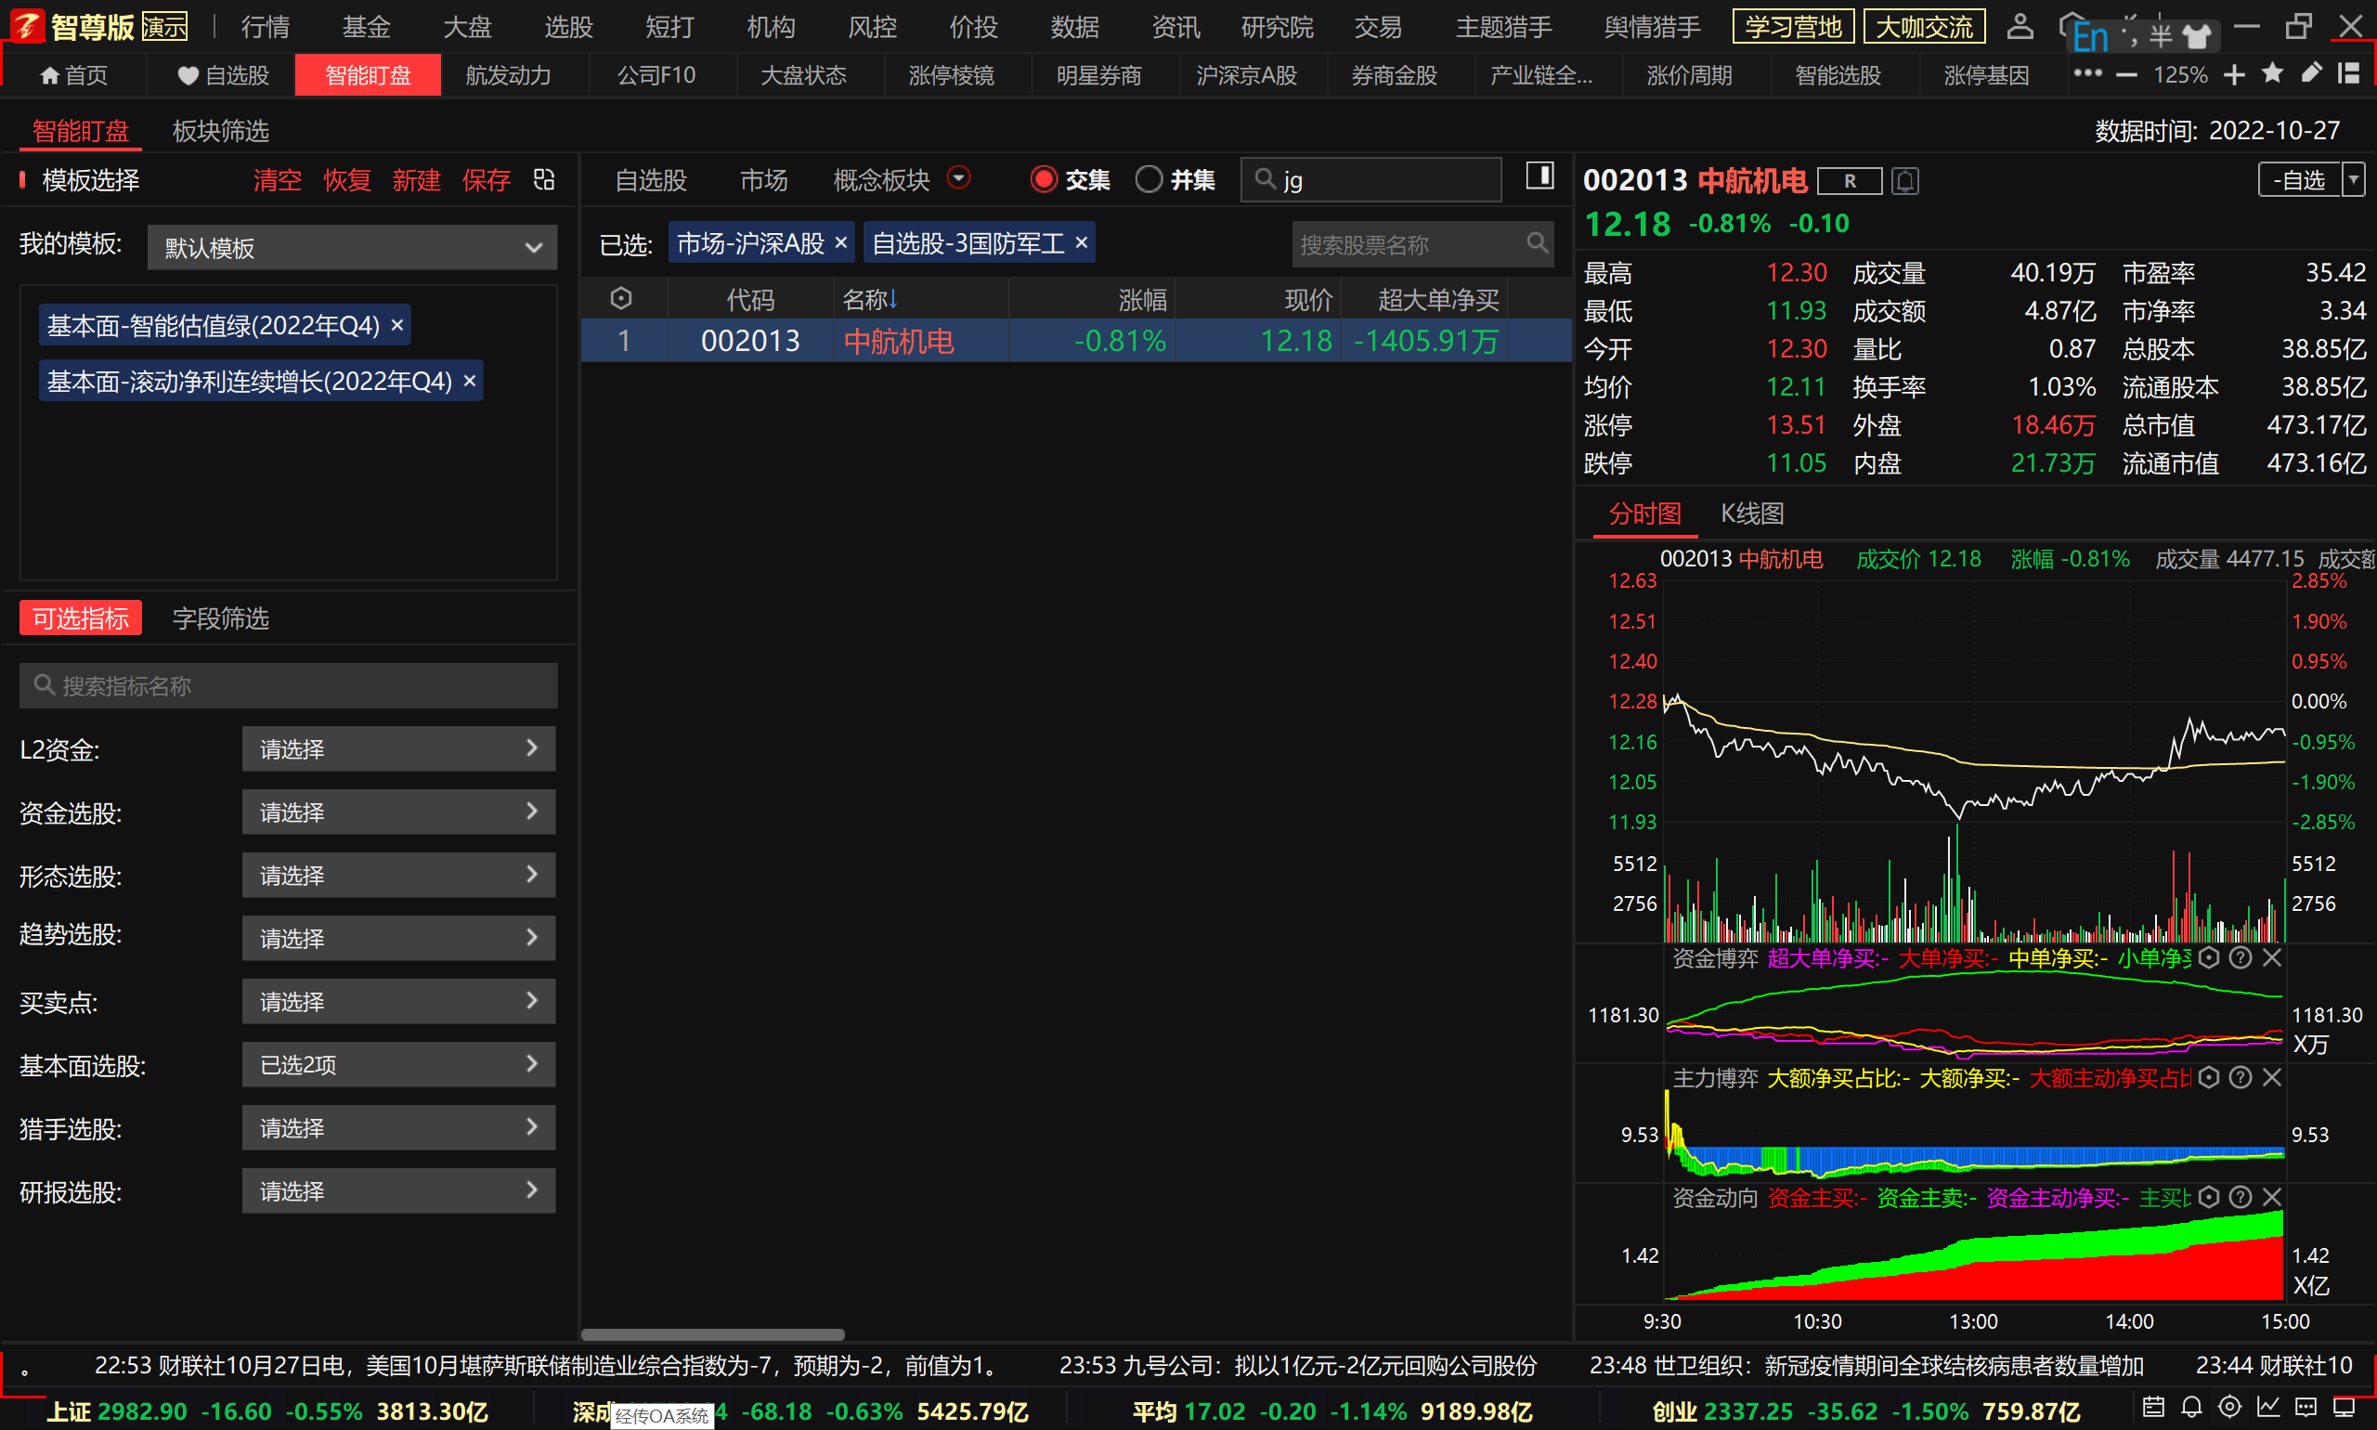Click the 保存 button
The image size is (2377, 1430).
486,180
